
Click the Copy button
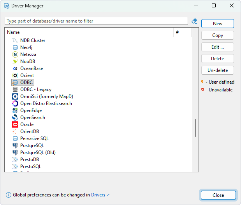[x=218, y=35]
